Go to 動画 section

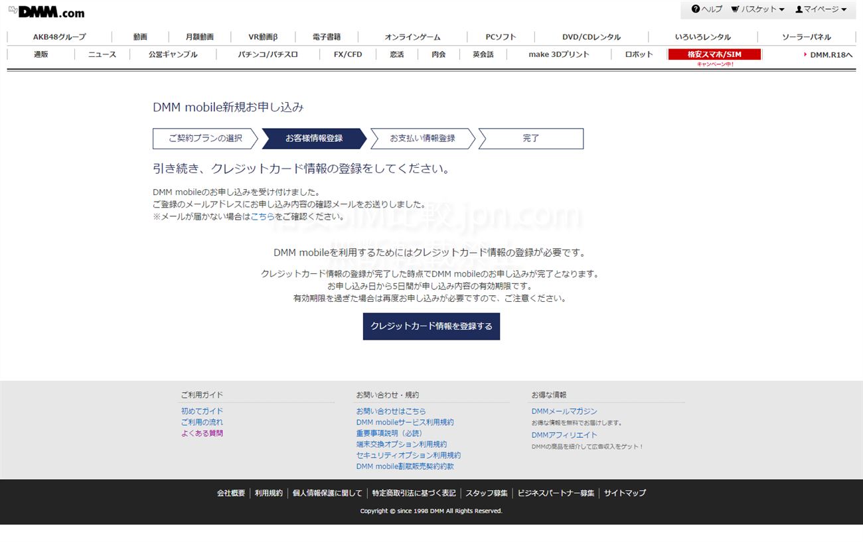pos(140,37)
